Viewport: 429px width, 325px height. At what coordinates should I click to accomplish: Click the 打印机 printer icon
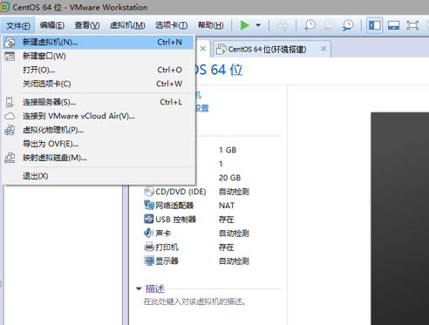click(149, 247)
